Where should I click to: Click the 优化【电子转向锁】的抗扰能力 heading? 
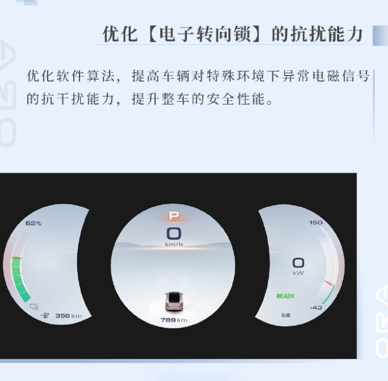(x=232, y=34)
